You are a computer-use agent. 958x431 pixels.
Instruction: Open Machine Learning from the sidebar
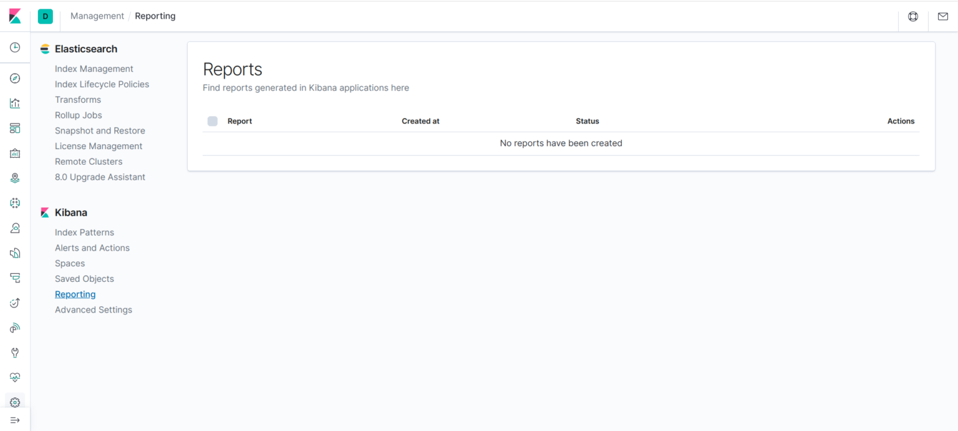15,203
